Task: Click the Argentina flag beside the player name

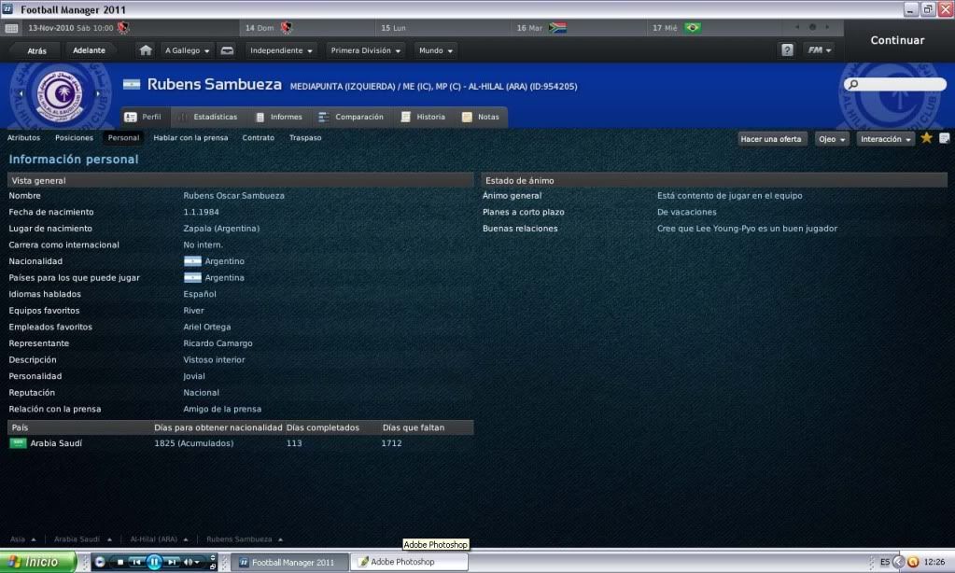Action: [132, 84]
